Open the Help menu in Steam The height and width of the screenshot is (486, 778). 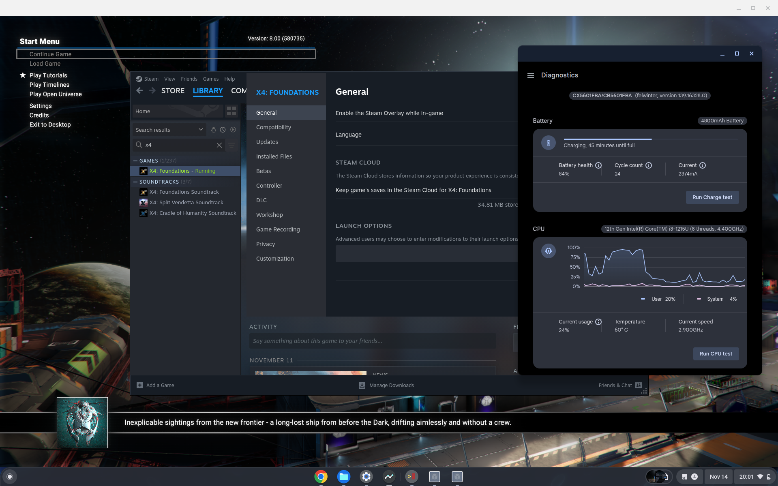[x=229, y=79]
